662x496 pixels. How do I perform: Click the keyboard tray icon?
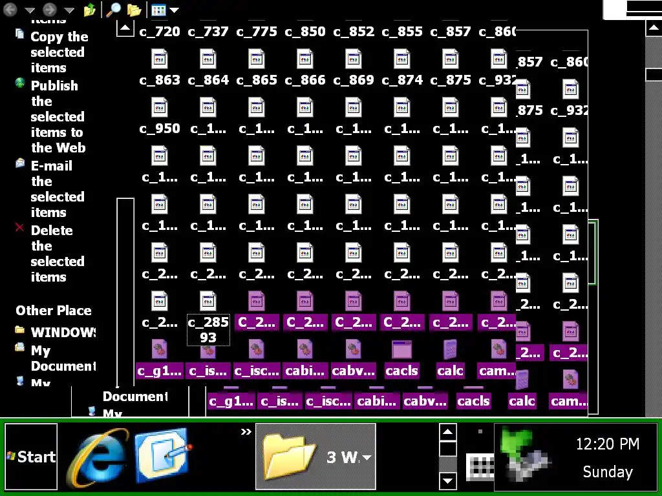pos(480,467)
